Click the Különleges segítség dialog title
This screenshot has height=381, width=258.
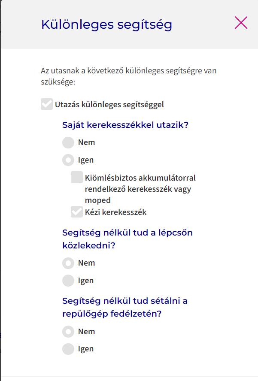(106, 25)
